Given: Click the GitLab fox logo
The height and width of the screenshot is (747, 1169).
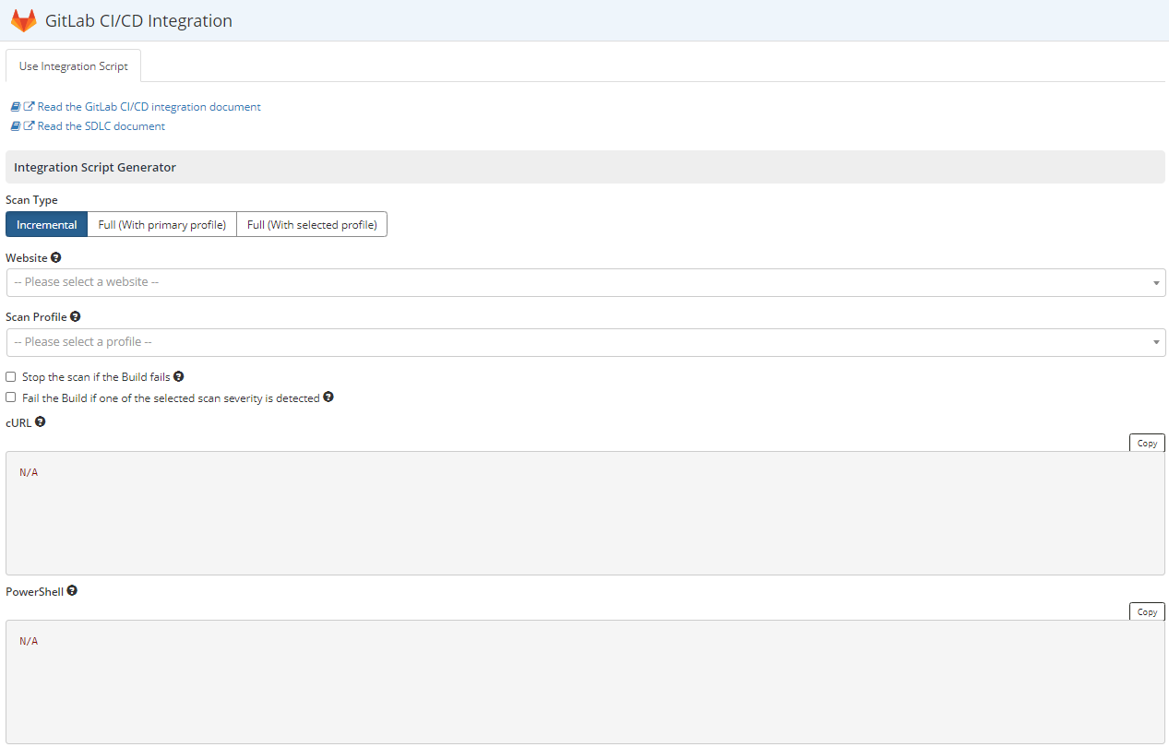Looking at the screenshot, I should pos(23,19).
